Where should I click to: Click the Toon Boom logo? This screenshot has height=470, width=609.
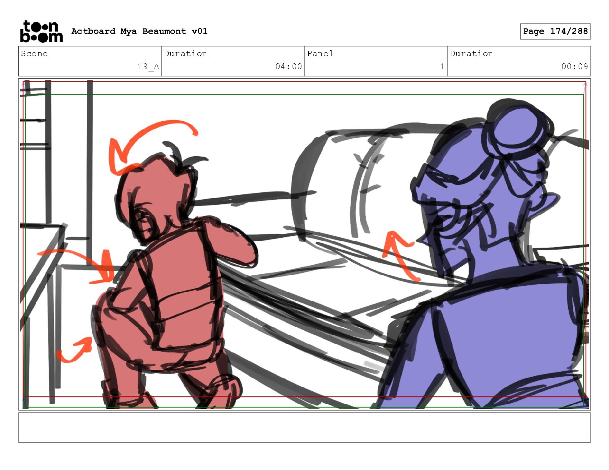click(41, 31)
